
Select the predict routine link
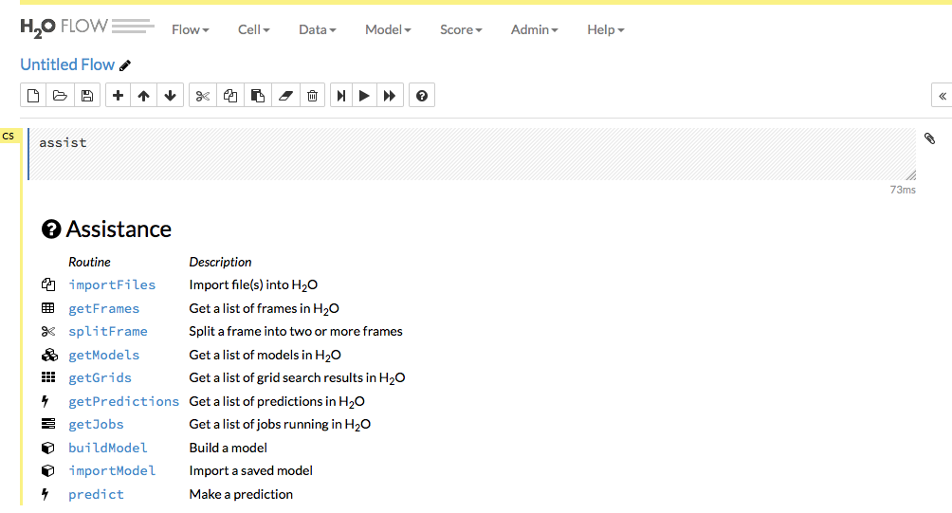pyautogui.click(x=96, y=494)
